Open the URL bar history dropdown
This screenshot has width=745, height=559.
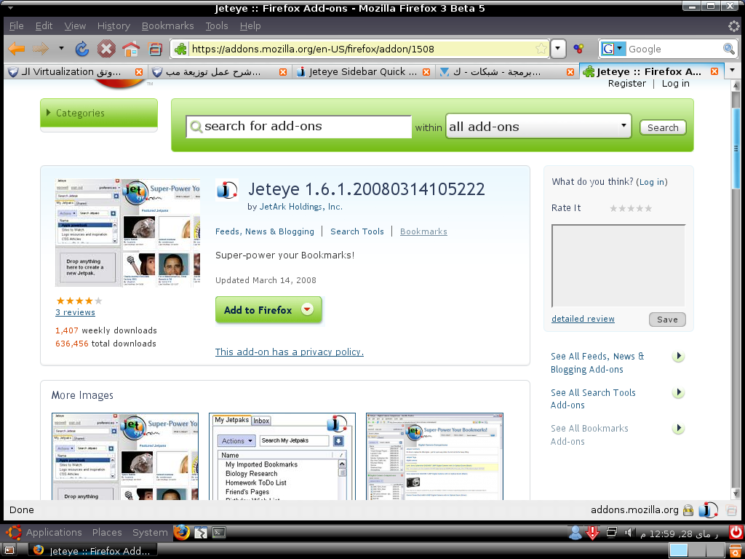pos(558,49)
